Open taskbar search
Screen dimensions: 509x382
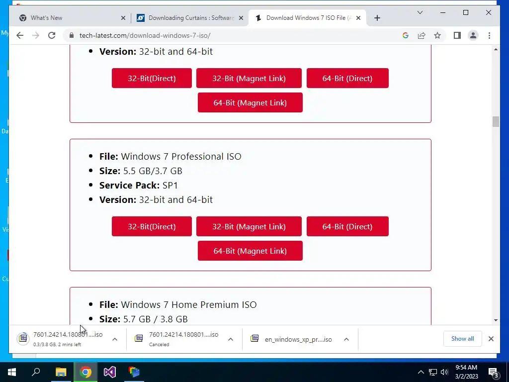(36, 372)
